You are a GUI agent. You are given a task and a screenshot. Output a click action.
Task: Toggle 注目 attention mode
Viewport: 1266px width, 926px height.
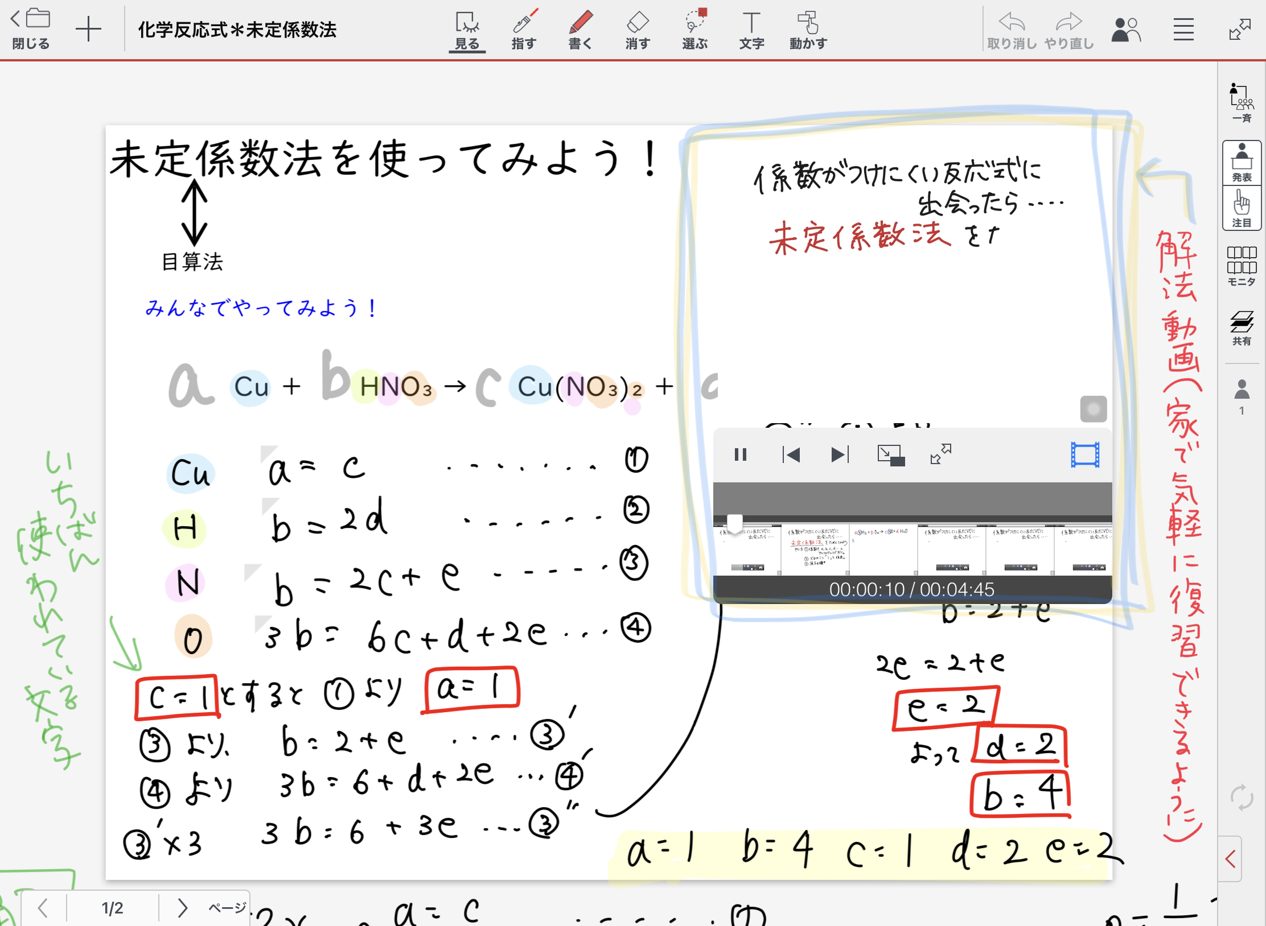click(1242, 208)
